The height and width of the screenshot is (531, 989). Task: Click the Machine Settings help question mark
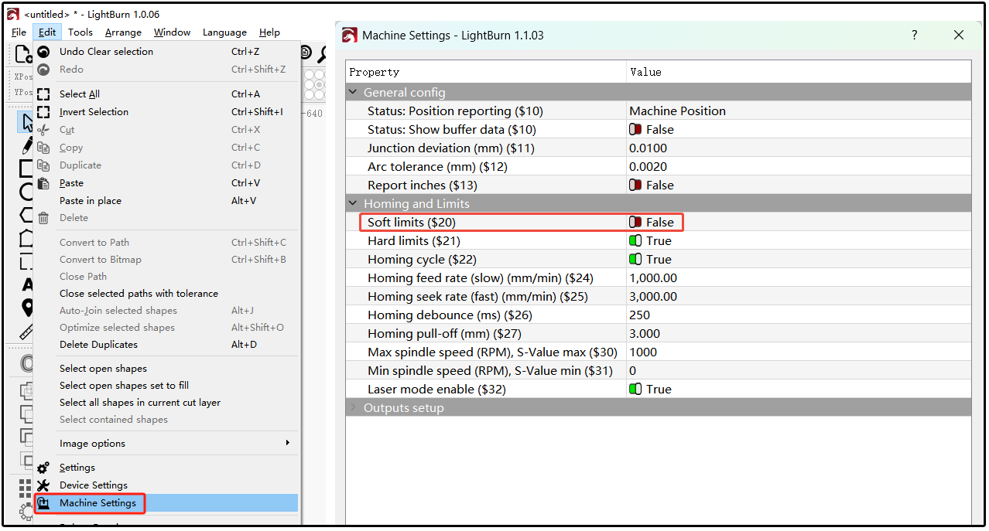click(x=914, y=35)
